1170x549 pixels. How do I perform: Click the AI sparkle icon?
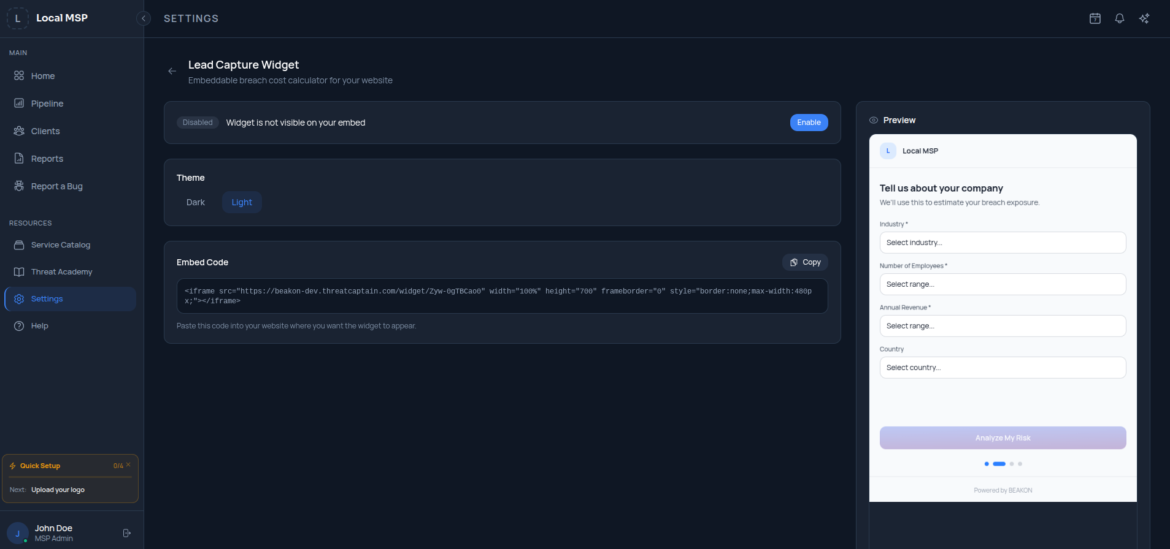1144,18
